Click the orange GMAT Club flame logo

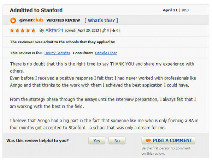click(x=13, y=21)
